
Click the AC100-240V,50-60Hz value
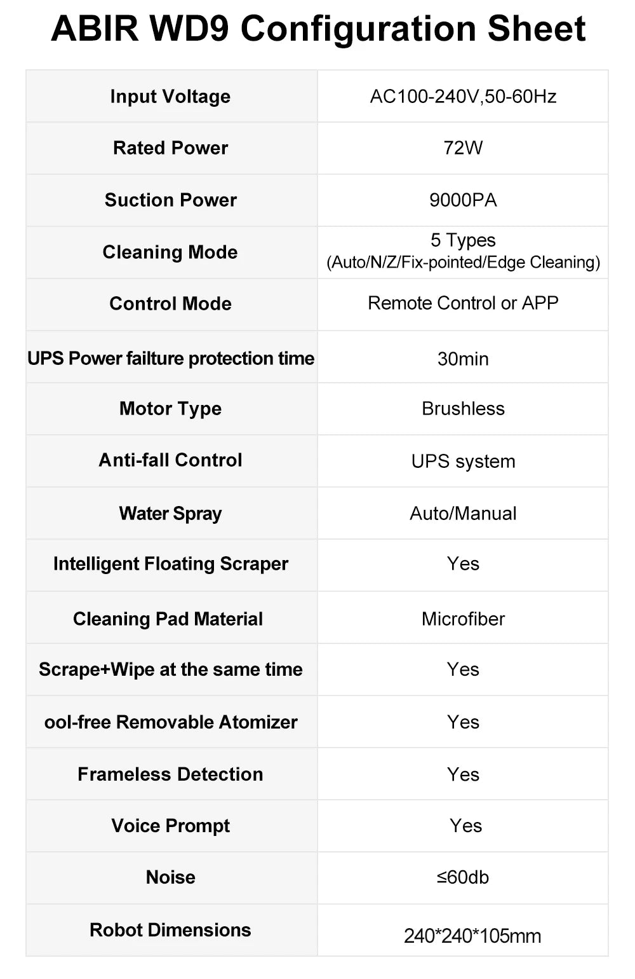point(463,97)
